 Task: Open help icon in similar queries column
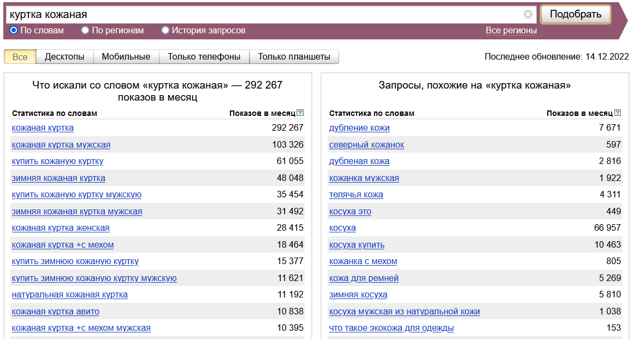pos(618,112)
